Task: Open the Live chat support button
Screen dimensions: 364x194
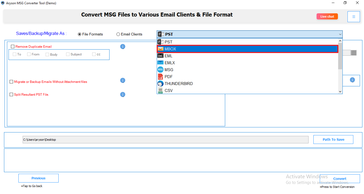Action: [x=327, y=17]
